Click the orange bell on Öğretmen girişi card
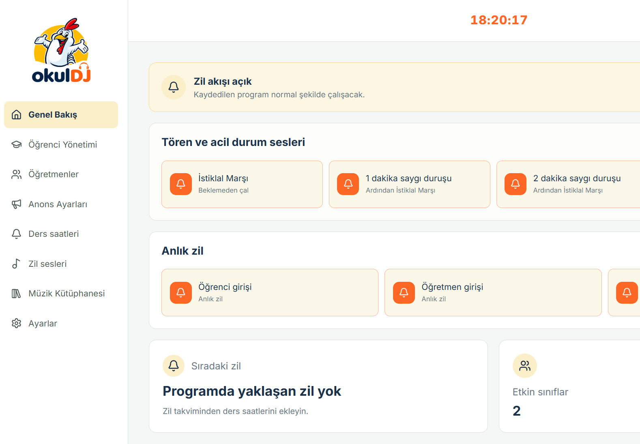 [x=404, y=293]
